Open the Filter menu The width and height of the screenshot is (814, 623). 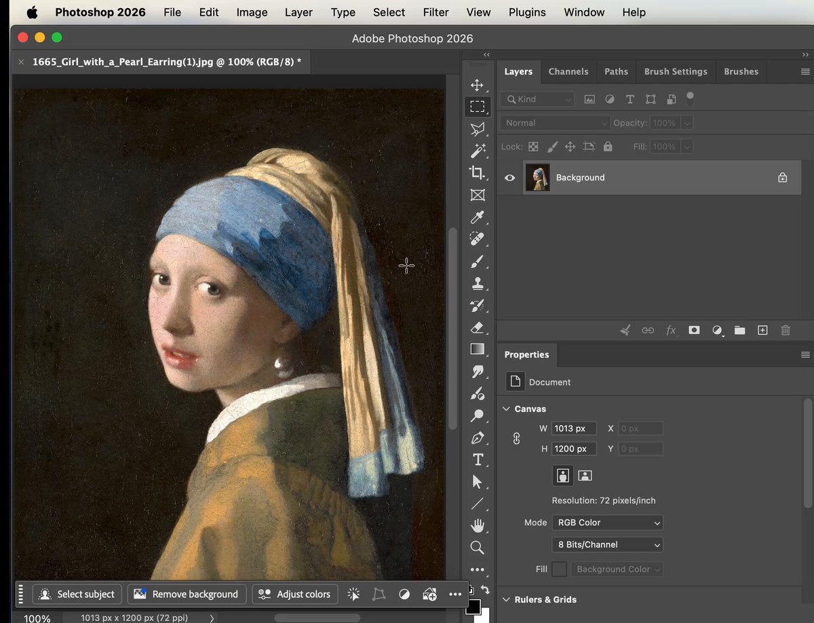(435, 12)
